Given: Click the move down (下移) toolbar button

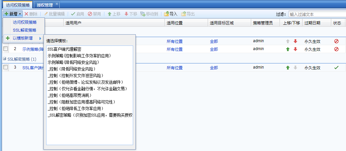Looking at the screenshot, I should (126, 14).
